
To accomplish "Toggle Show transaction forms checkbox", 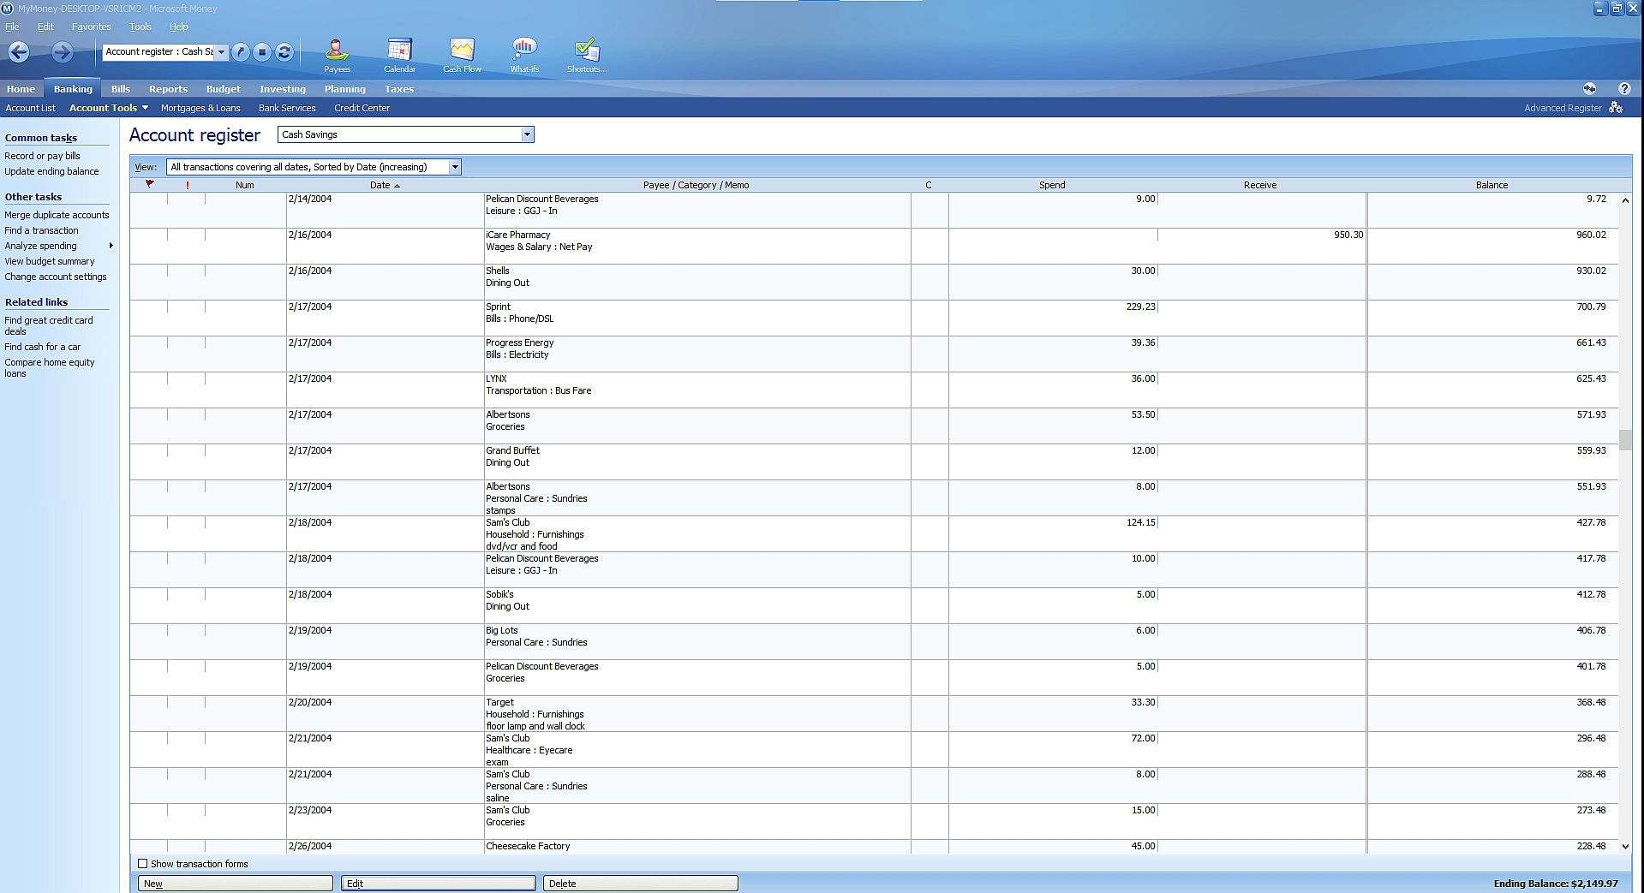I will coord(143,864).
